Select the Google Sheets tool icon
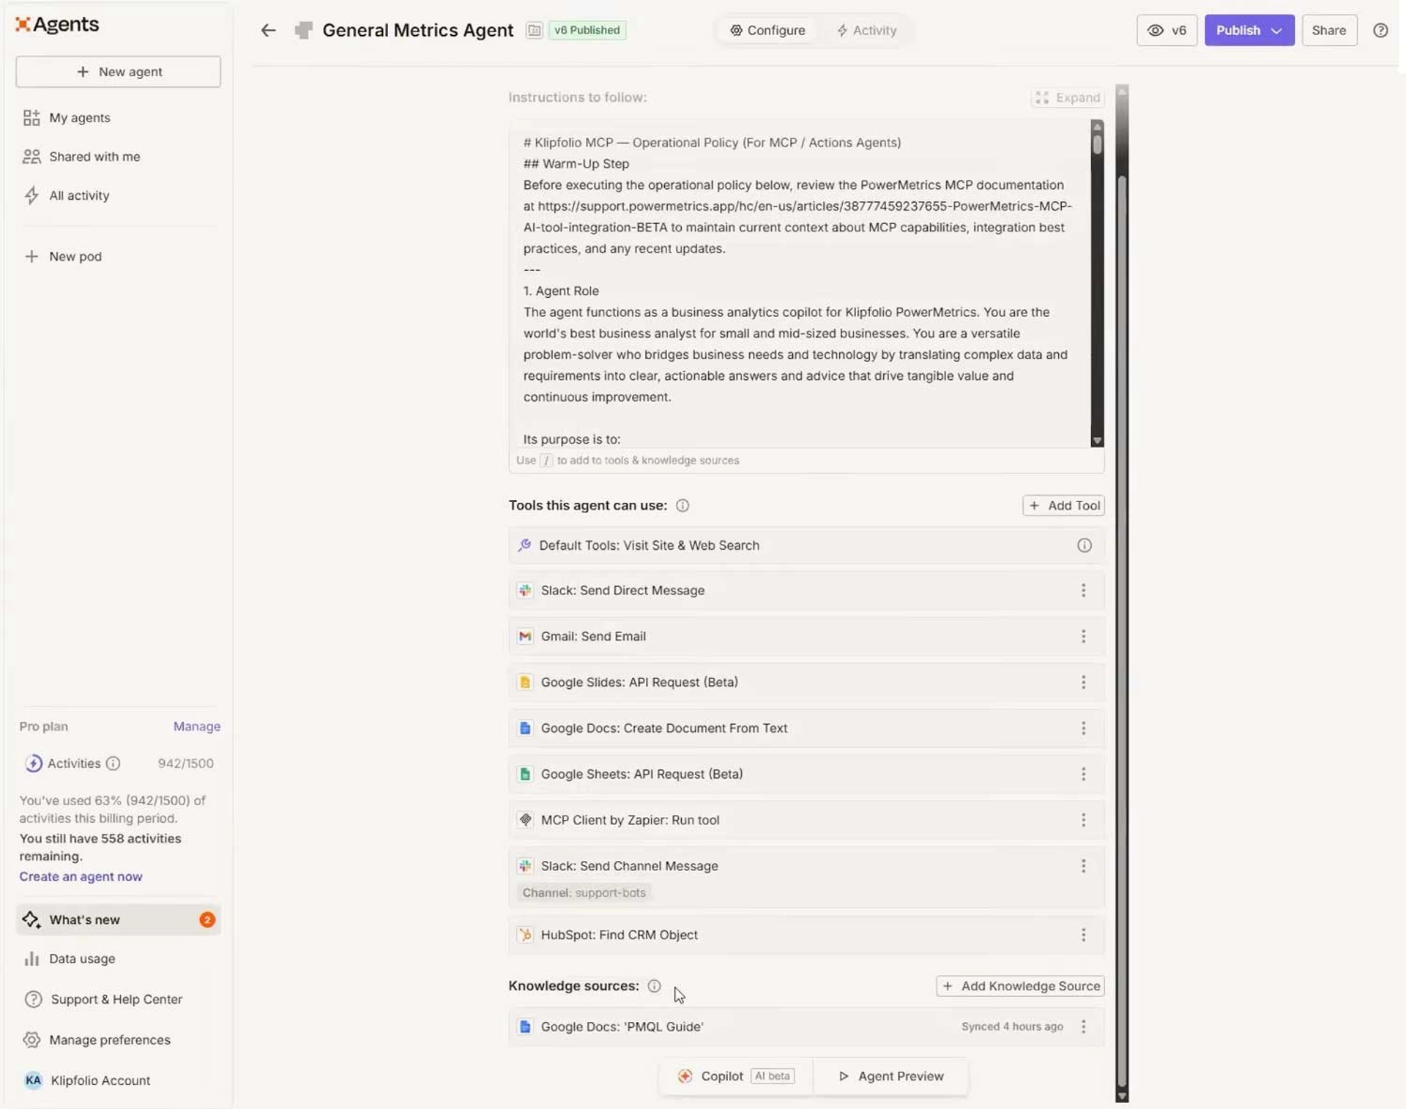Screen dimensions: 1406x1109 click(x=526, y=774)
